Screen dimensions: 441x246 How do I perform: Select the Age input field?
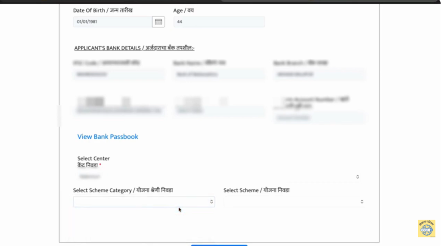click(219, 22)
